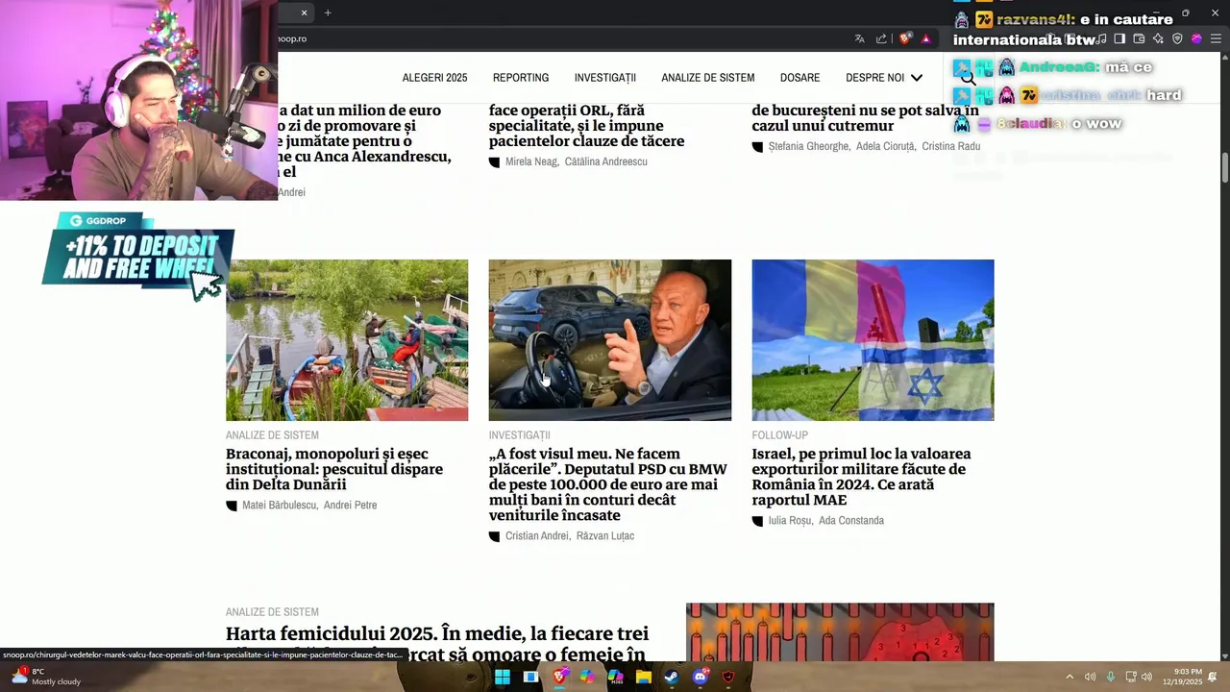Image resolution: width=1230 pixels, height=692 pixels.
Task: Open author Andrei Petre's page
Action: tap(350, 506)
